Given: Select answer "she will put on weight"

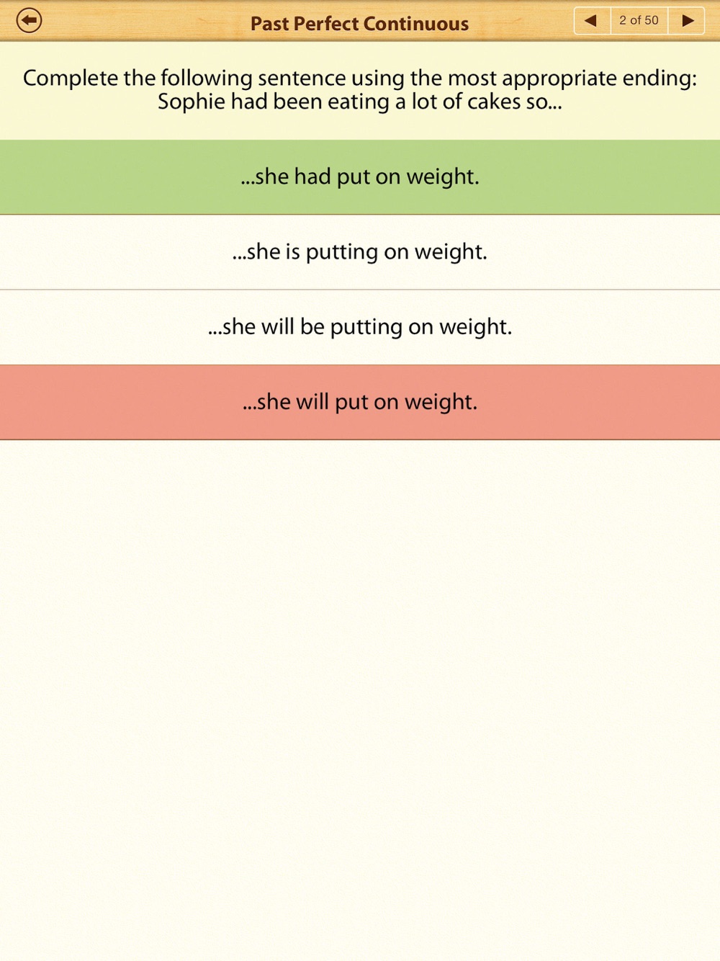Looking at the screenshot, I should point(360,402).
